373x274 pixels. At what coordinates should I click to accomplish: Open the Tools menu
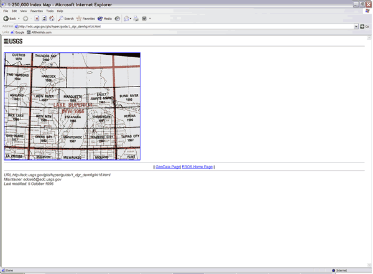click(x=50, y=11)
